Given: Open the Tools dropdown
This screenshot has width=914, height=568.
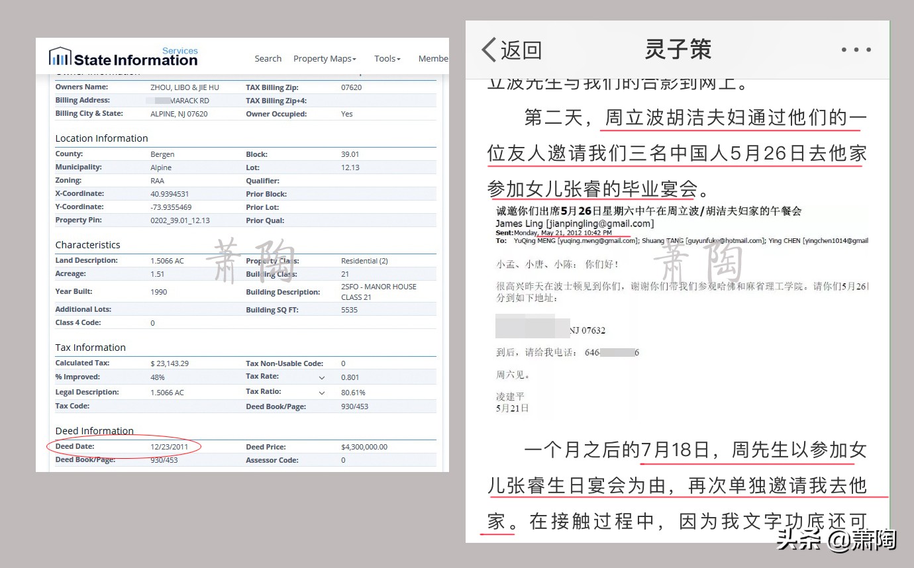Looking at the screenshot, I should pos(387,58).
